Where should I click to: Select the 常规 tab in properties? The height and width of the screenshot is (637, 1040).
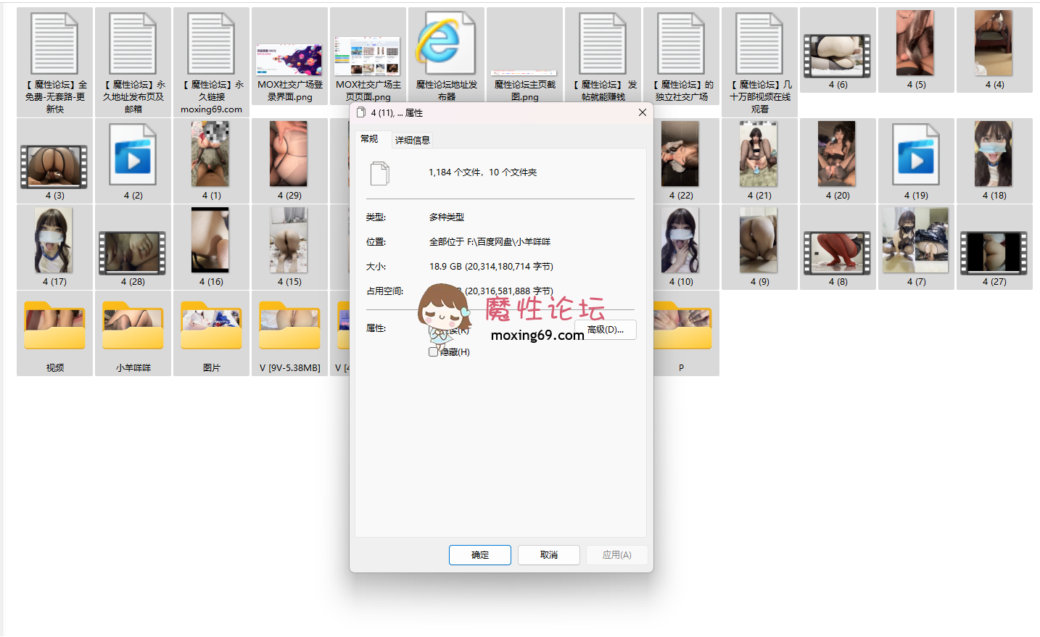369,139
